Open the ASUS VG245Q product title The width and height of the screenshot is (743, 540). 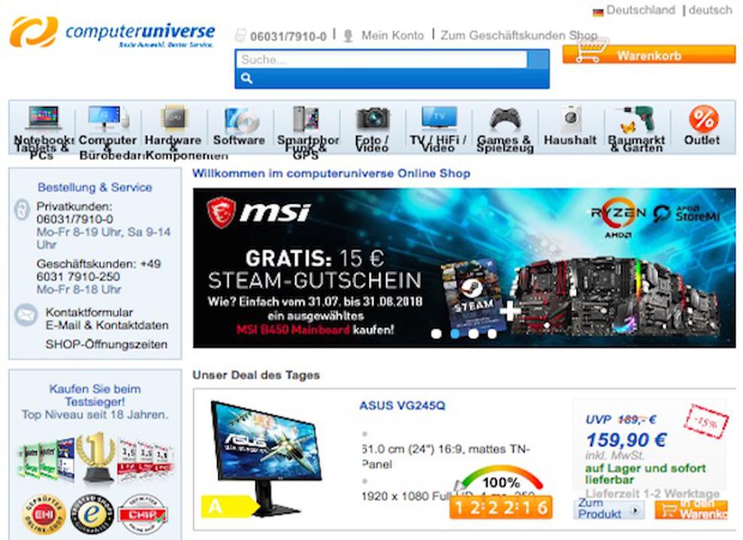[402, 405]
